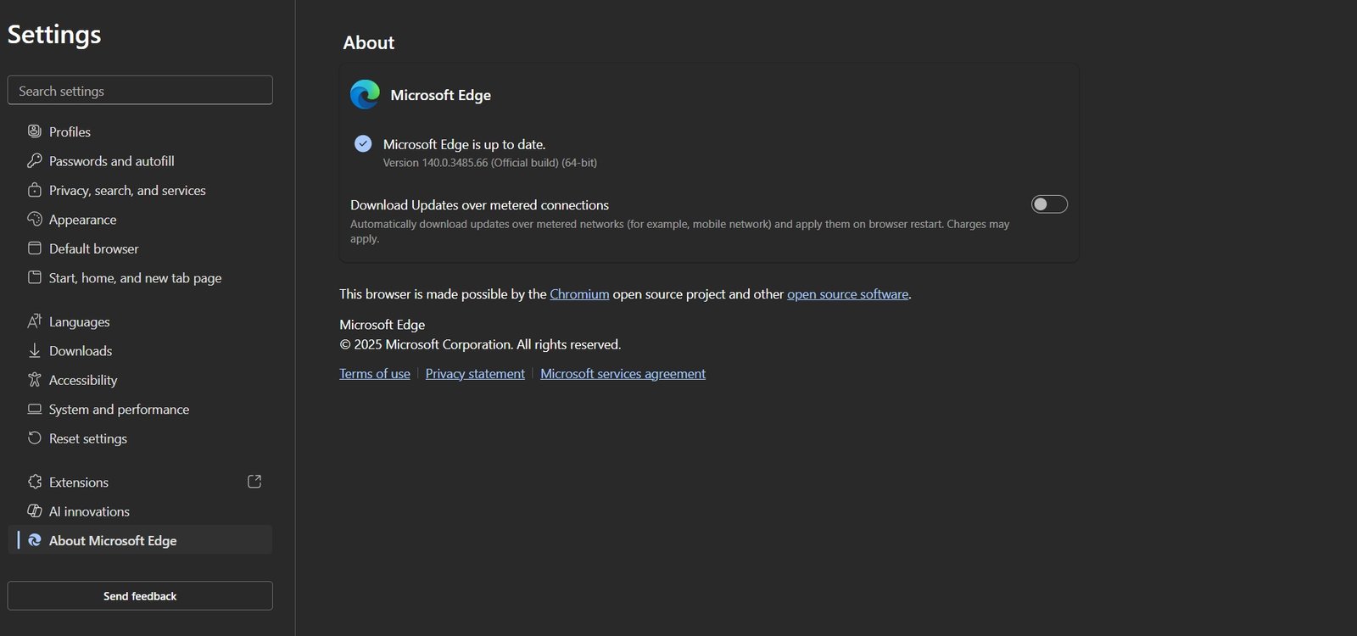
Task: Click the lock icon for Privacy, search, and services
Action: [x=35, y=190]
